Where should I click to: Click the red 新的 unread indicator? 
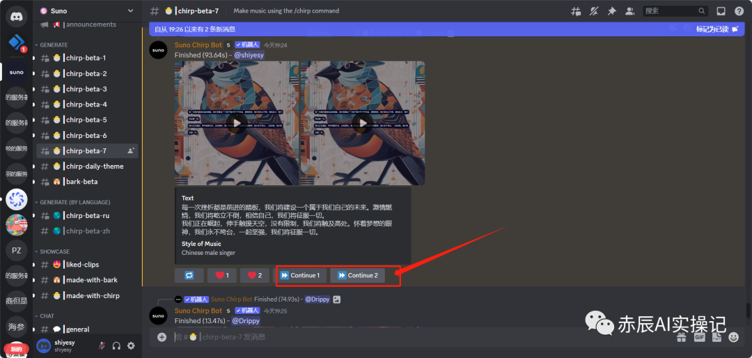pos(16,349)
